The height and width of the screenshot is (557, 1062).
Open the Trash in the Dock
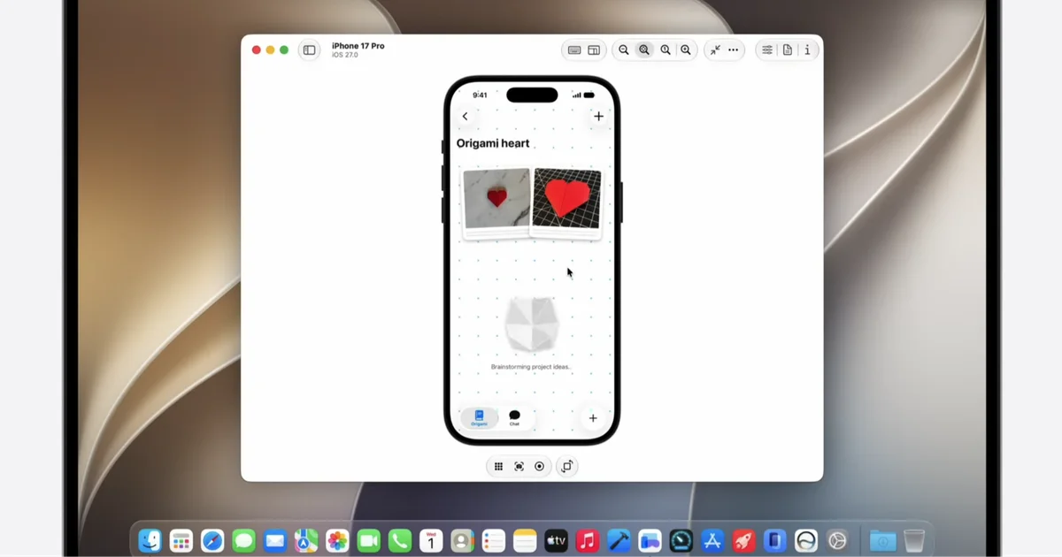point(914,540)
